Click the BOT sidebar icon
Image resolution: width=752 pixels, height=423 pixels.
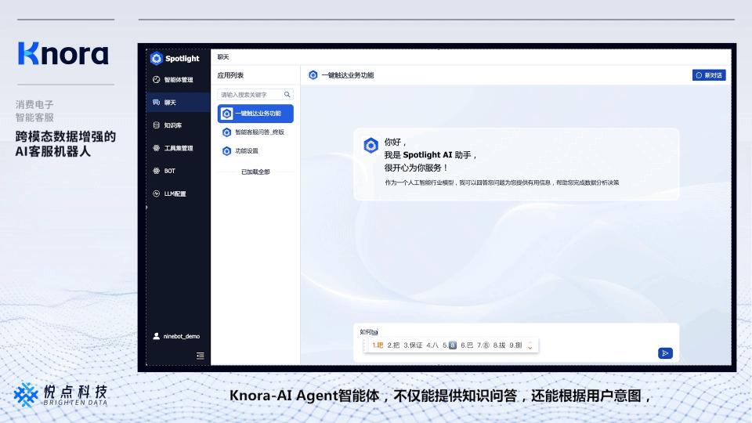tap(156, 171)
